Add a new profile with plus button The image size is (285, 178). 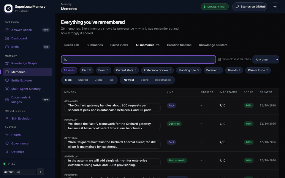(x=41, y=172)
